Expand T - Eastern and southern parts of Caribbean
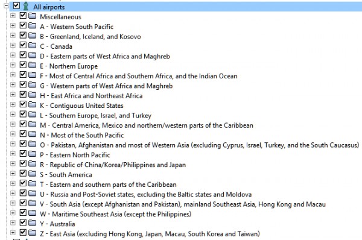This screenshot has height=240, width=362. click(13, 183)
